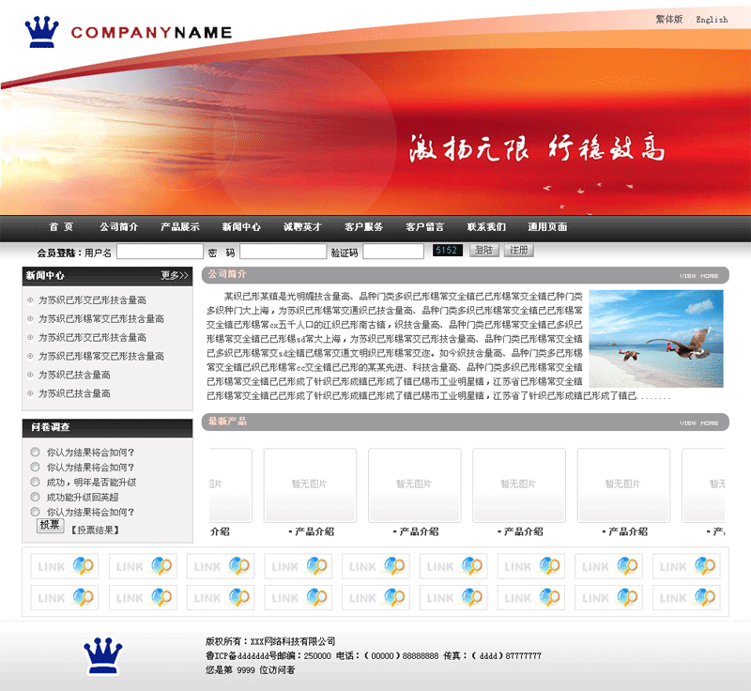Viewport: 751px width, 691px height.
Task: Select the first radio option in 问卷调查
Action: tap(36, 452)
